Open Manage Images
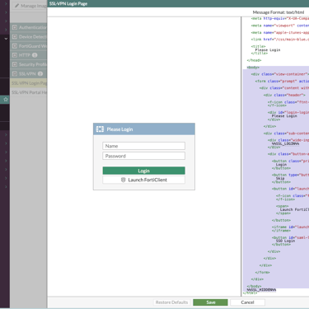The height and width of the screenshot is (309, 309). coord(30,6)
